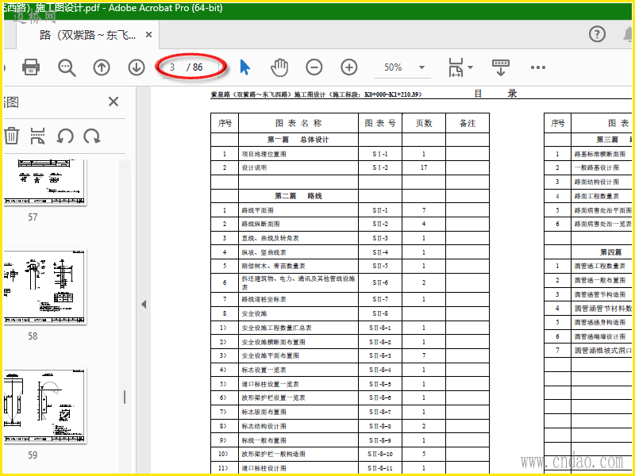Go to previous page with up arrow
This screenshot has width=635, height=476.
pyautogui.click(x=102, y=67)
